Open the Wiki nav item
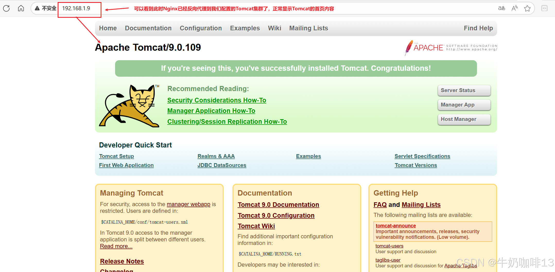555x272 pixels. pyautogui.click(x=274, y=28)
